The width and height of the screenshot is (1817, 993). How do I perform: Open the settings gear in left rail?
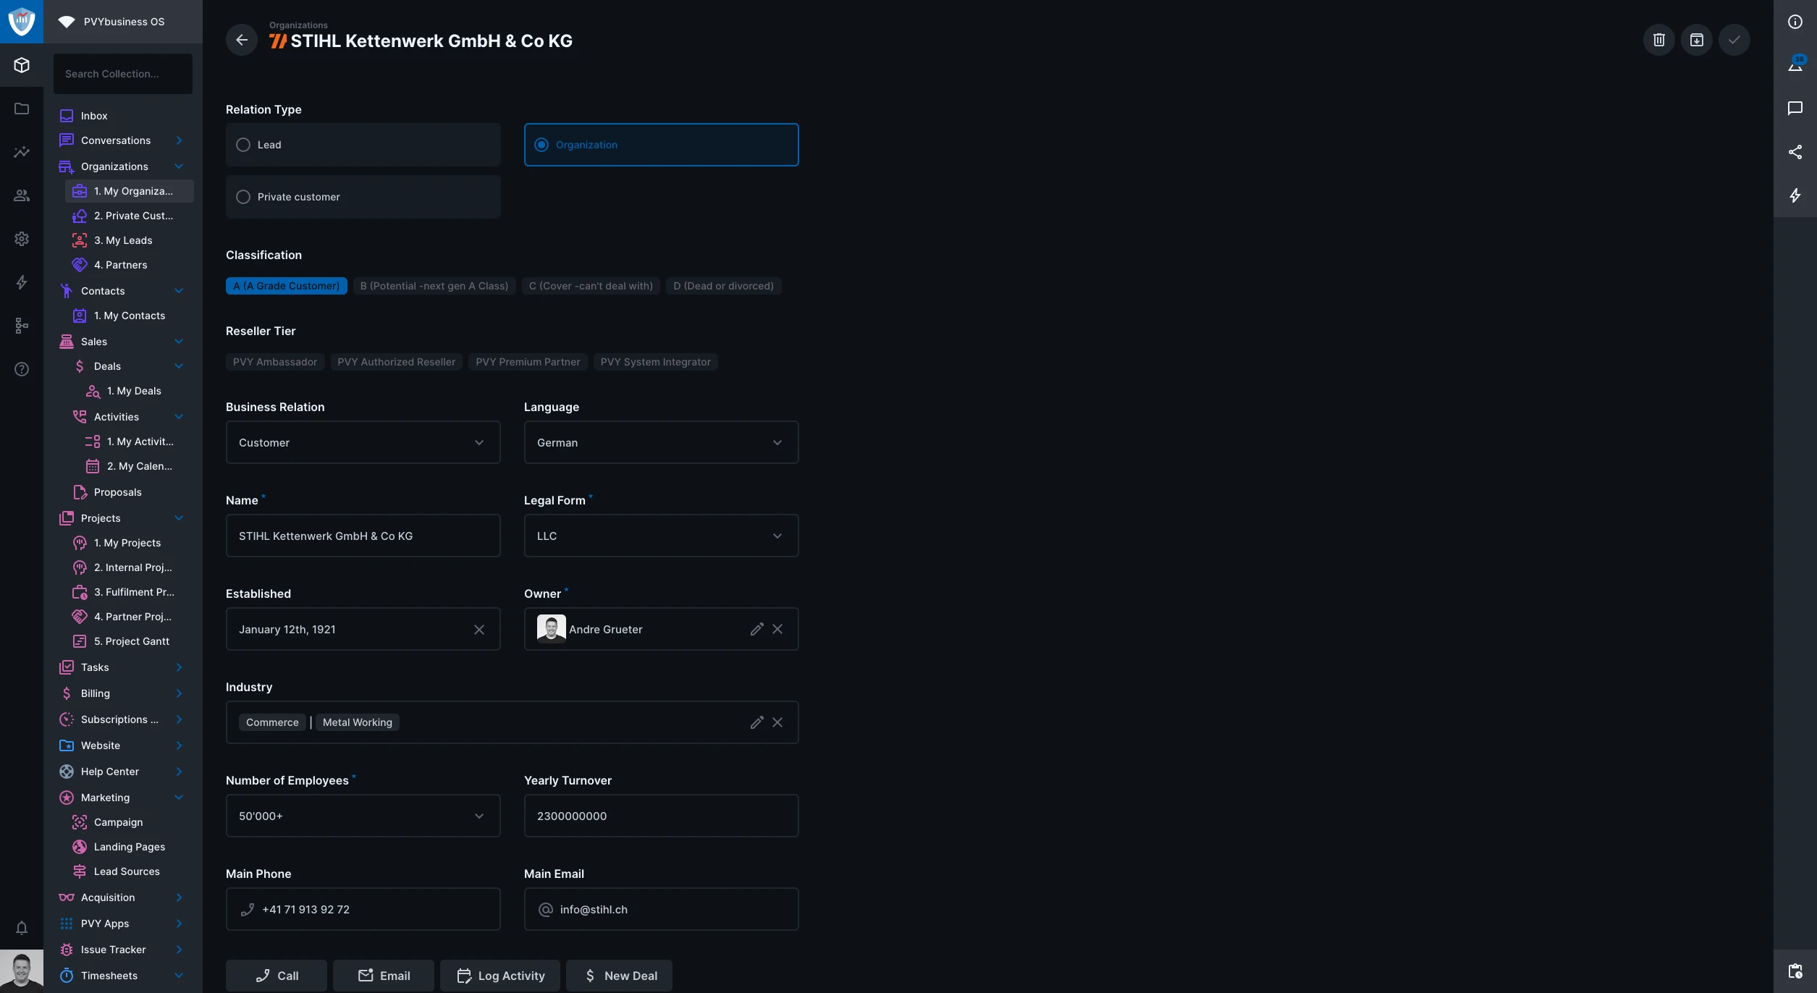click(22, 239)
